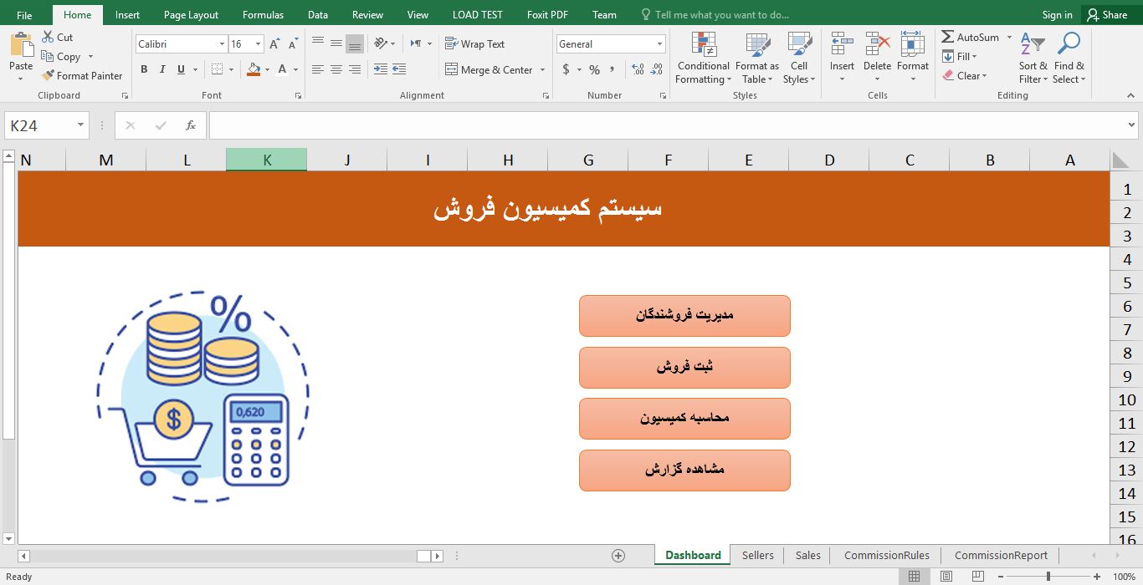The height and width of the screenshot is (585, 1143).
Task: Open the Name Box dropdown arrow
Action: coord(81,125)
